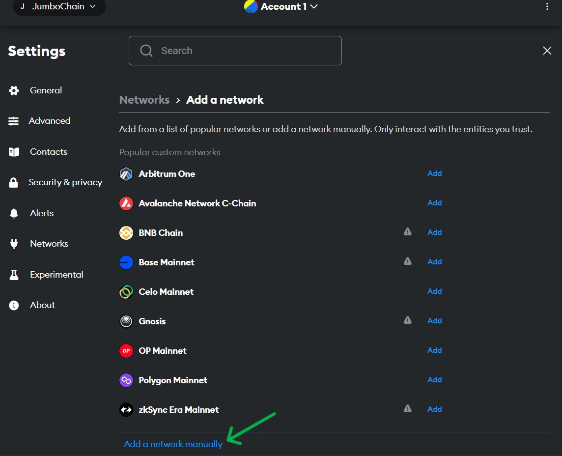The height and width of the screenshot is (456, 562).
Task: Add the Base Mainnet network
Action: point(434,262)
